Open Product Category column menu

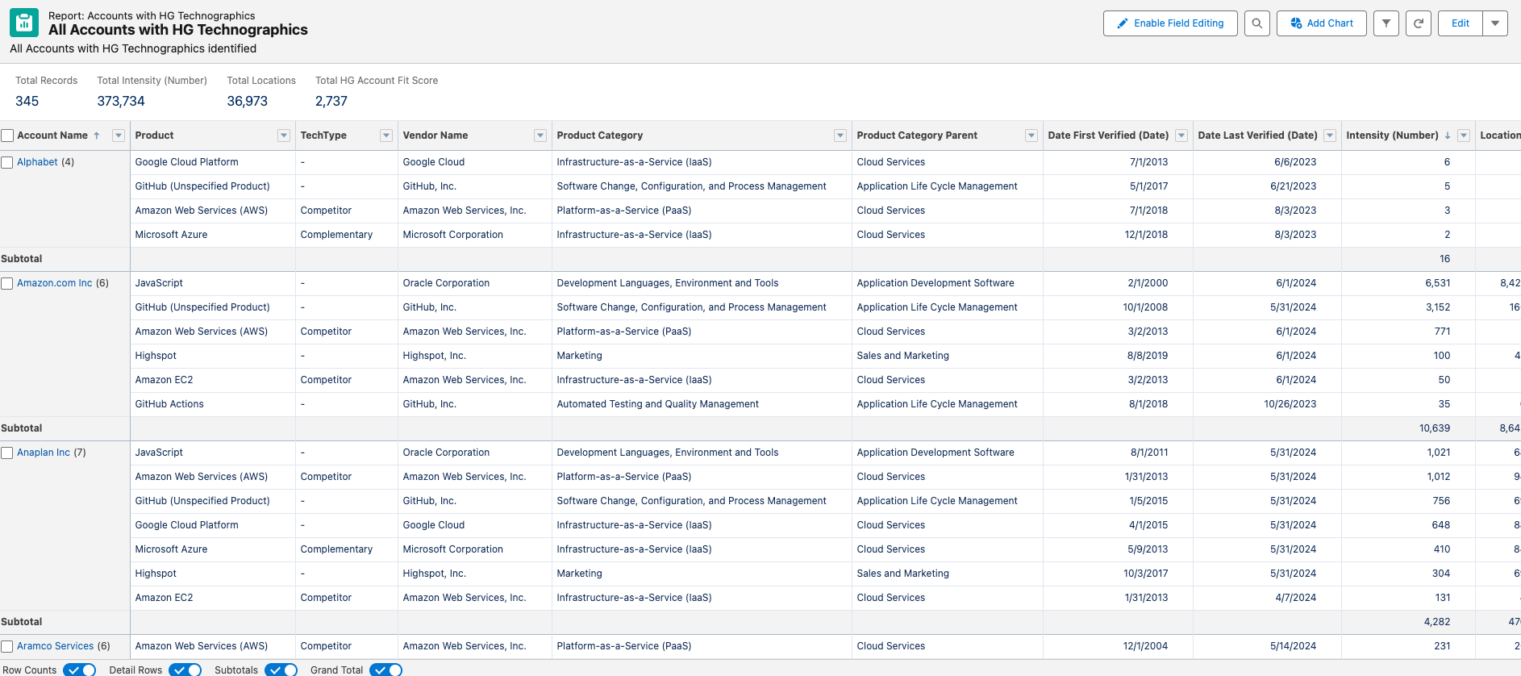(x=840, y=136)
